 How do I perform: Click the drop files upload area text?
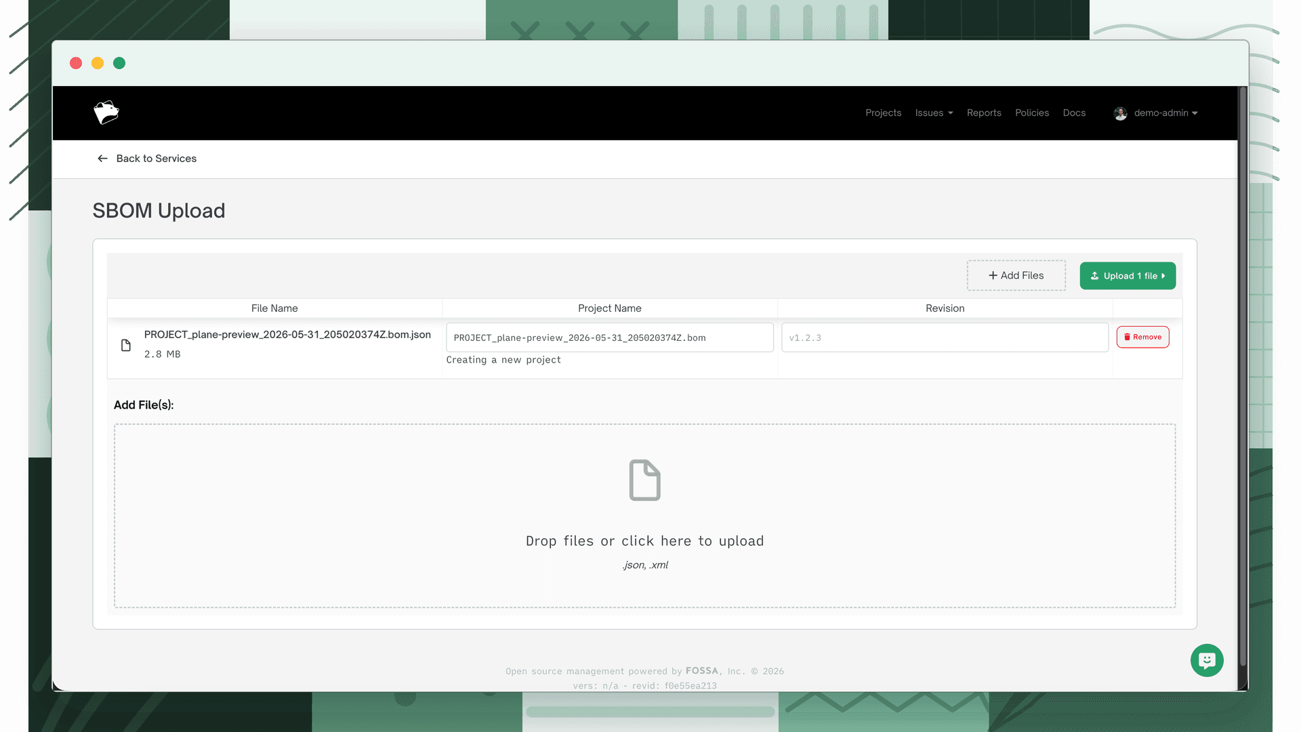[x=644, y=541]
